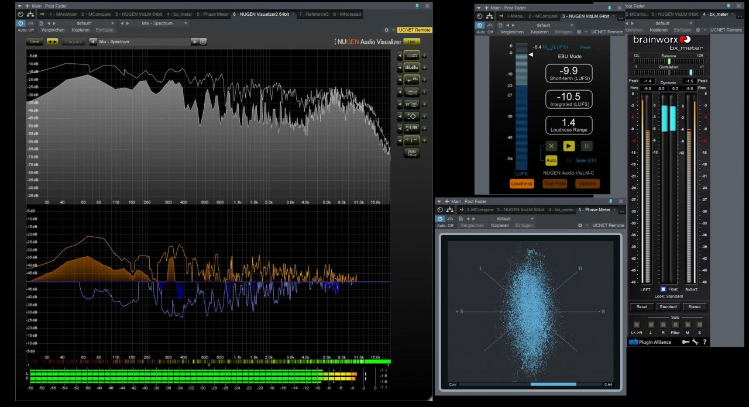Click Clear in the NUGEN Visualizer
This screenshot has height=407, width=749.
[35, 42]
